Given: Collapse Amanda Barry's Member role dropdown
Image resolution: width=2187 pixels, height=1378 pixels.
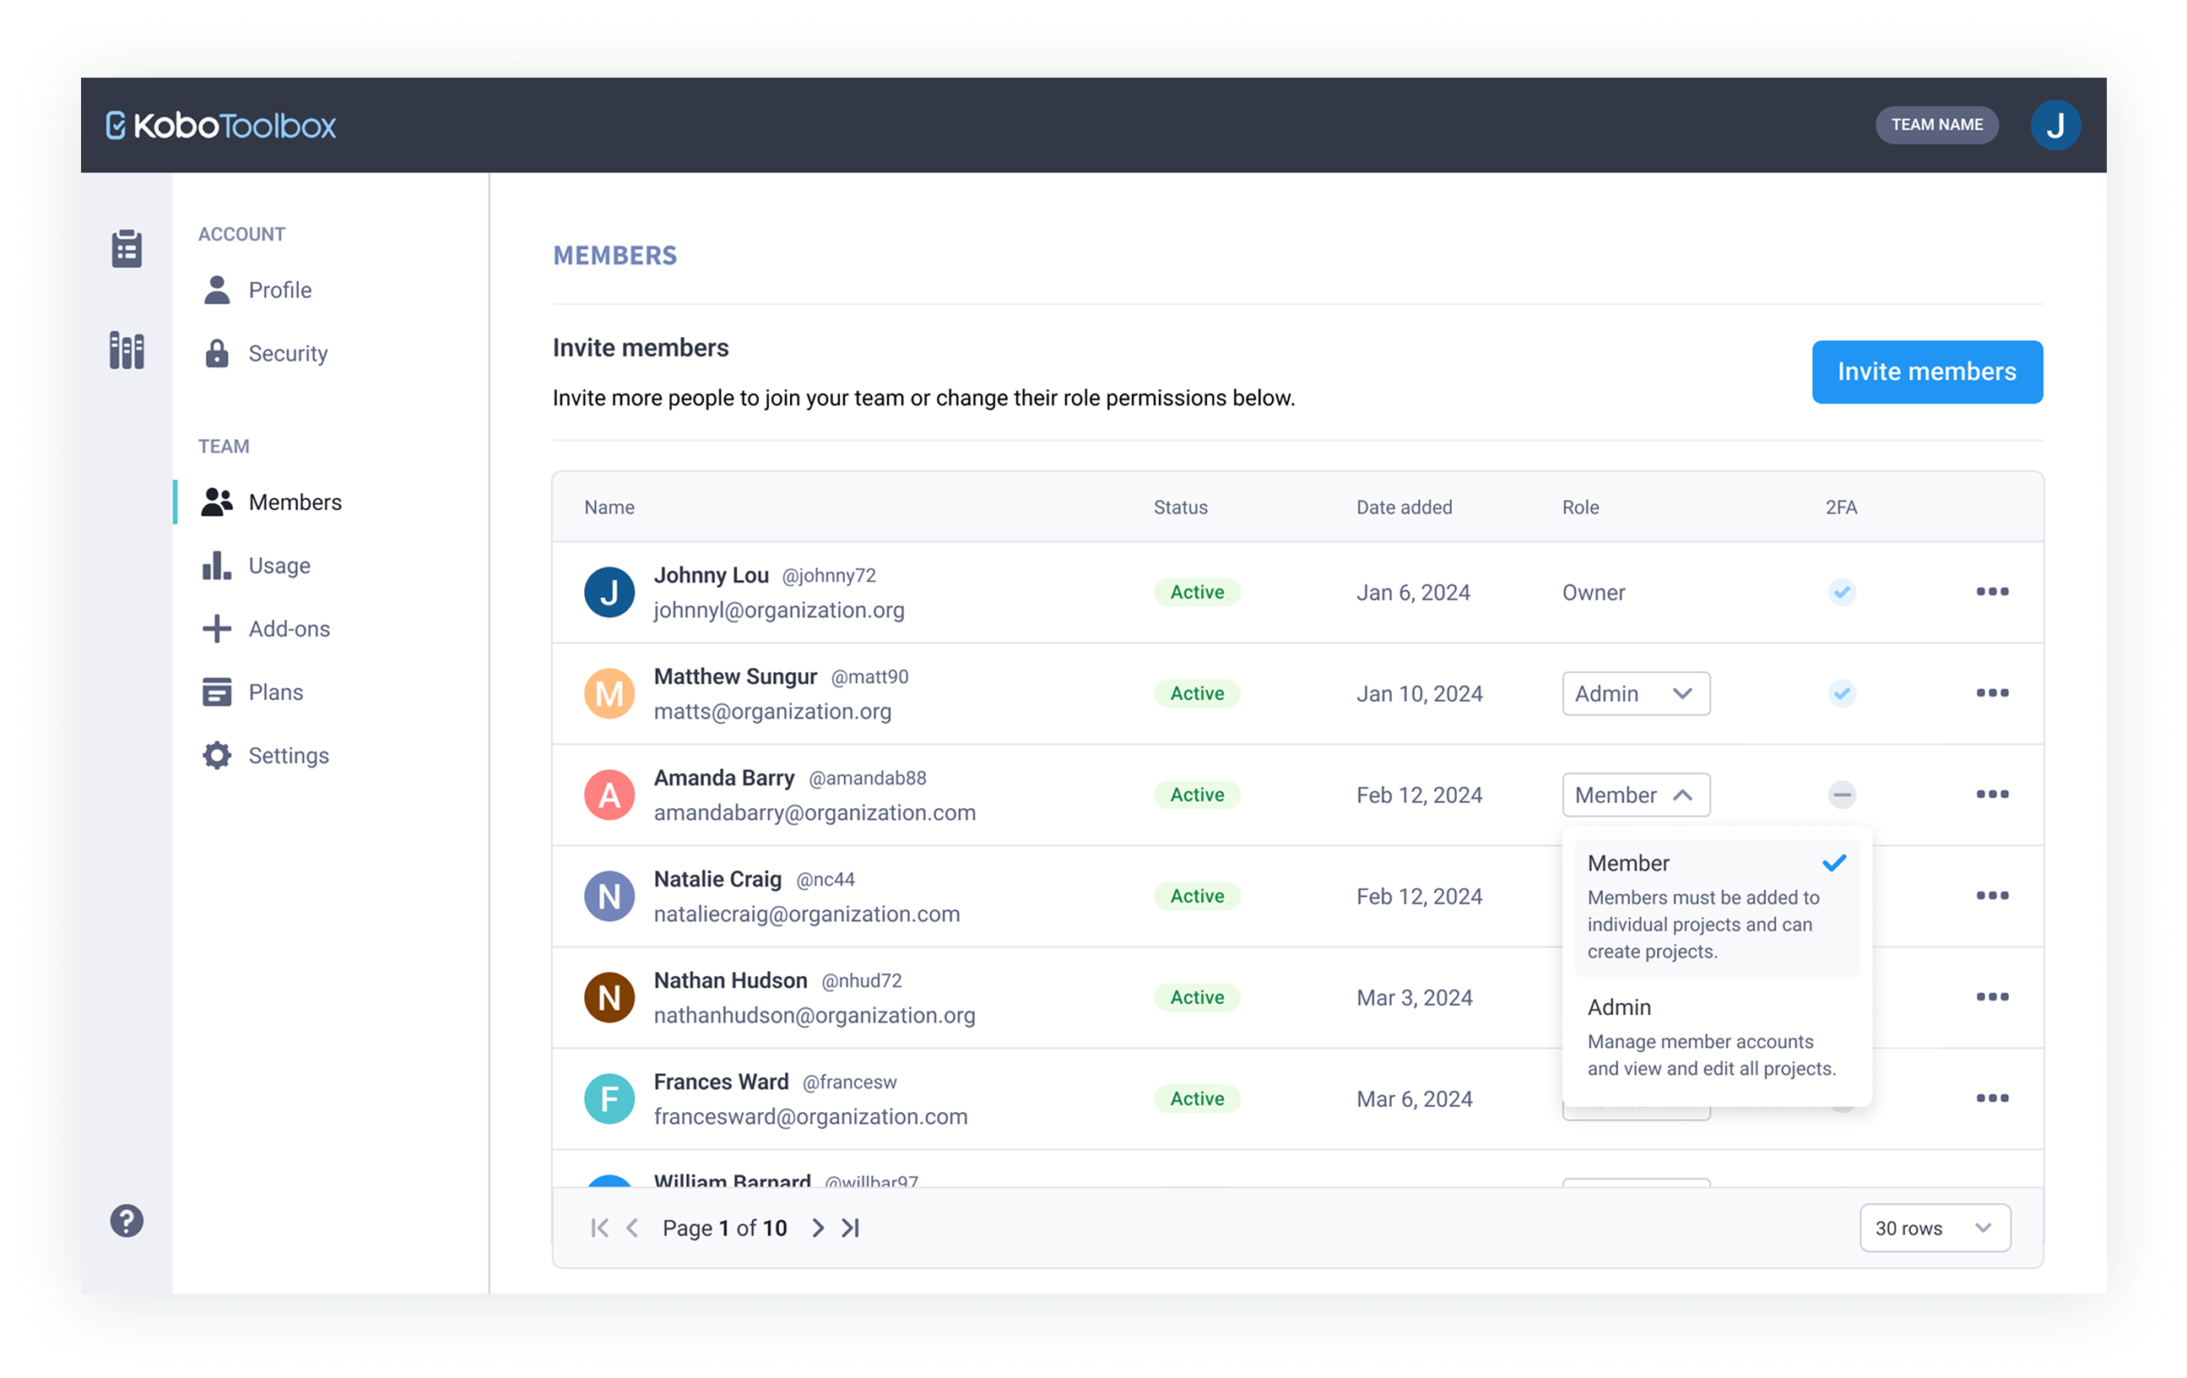Looking at the screenshot, I should point(1636,795).
